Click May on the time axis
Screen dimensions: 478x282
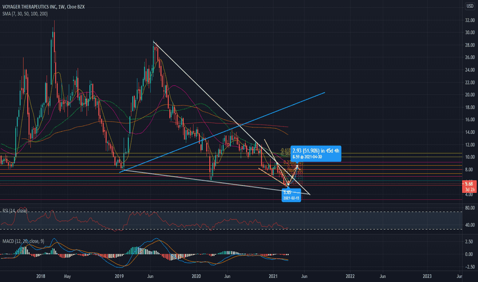[67, 276]
